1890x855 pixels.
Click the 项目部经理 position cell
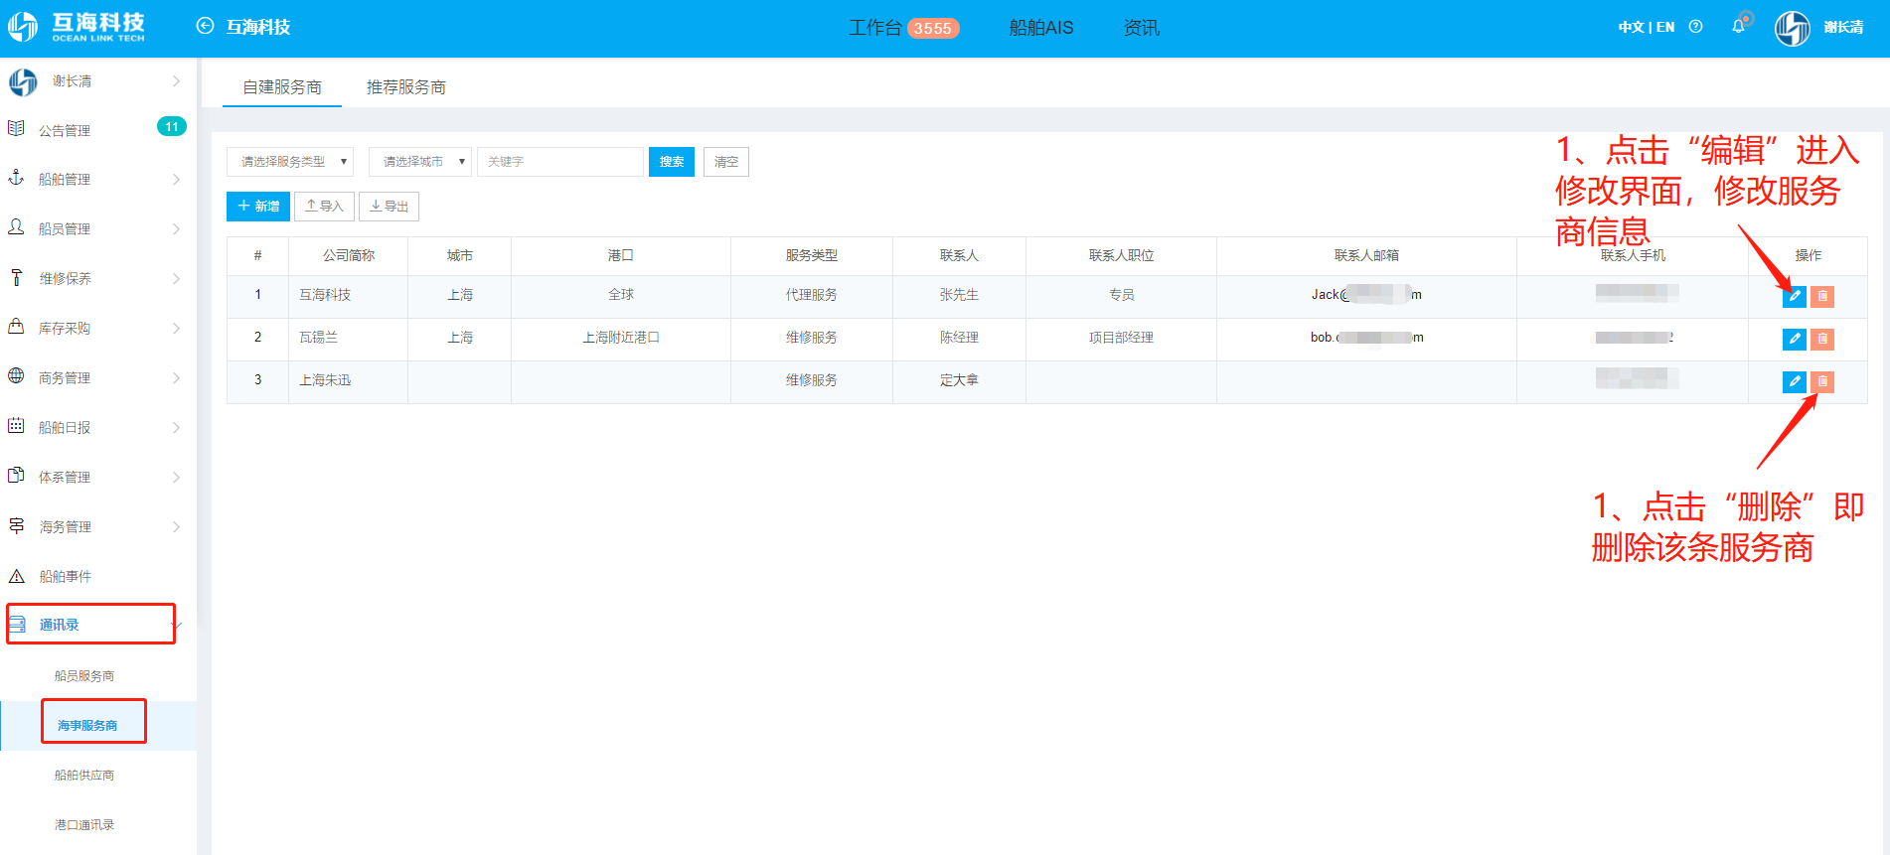(1121, 338)
